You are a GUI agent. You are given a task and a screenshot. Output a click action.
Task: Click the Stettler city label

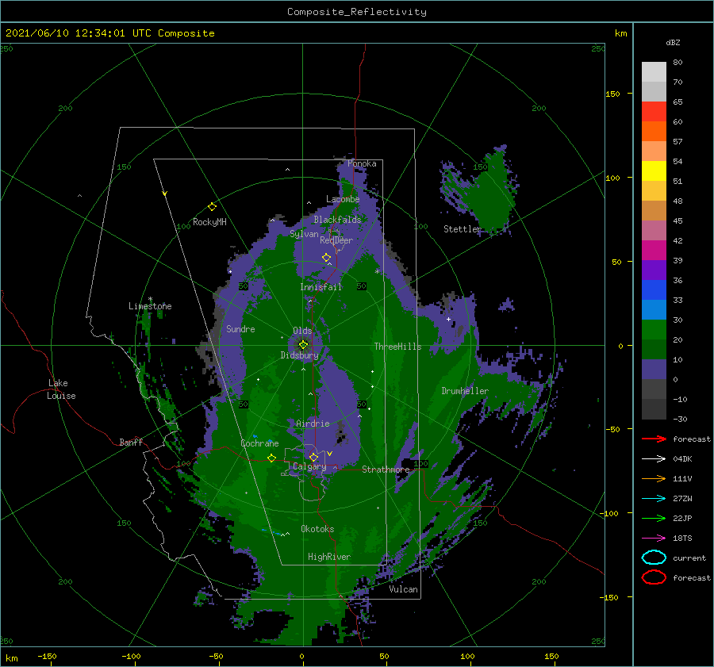[x=463, y=229]
